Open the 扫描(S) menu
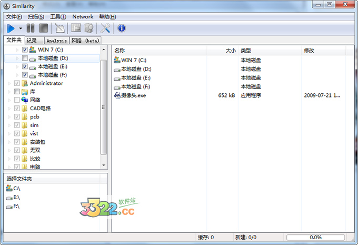Screen dimensions: 358x245 click(36, 17)
